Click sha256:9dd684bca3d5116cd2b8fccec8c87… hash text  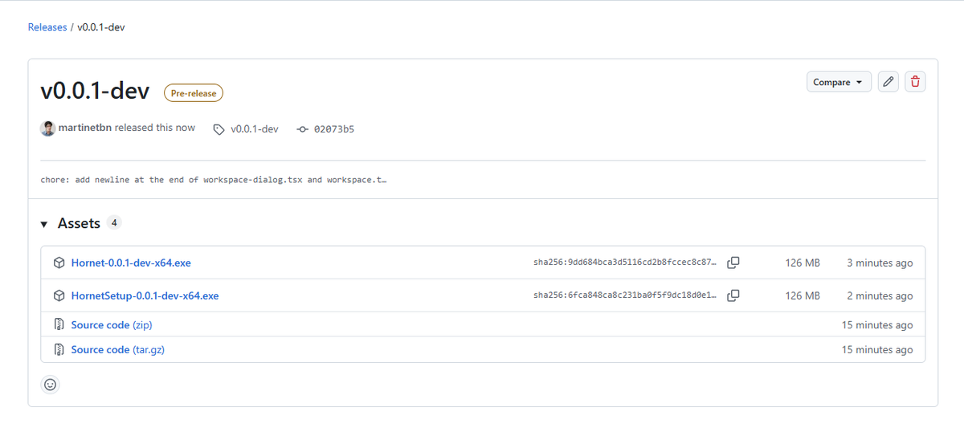pyautogui.click(x=625, y=263)
